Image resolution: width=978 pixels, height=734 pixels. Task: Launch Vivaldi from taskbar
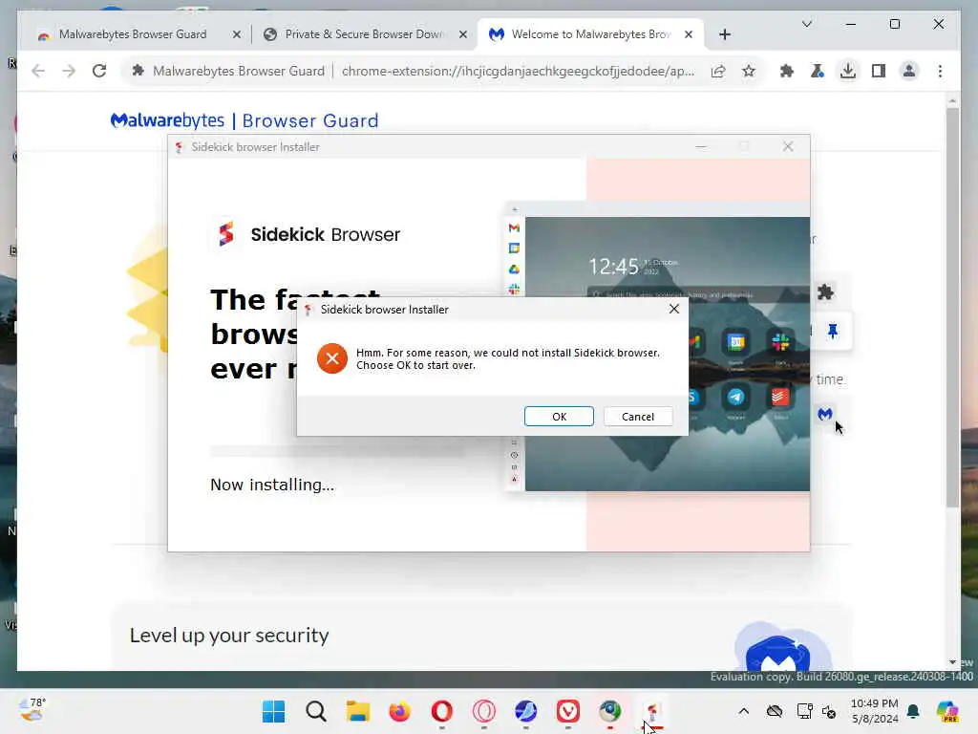click(567, 711)
